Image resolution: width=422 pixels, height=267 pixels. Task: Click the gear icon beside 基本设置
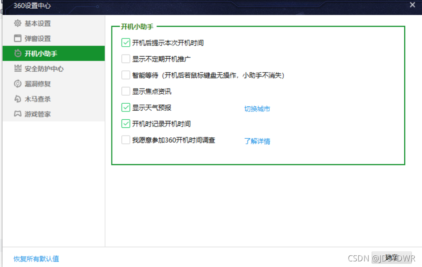17,23
